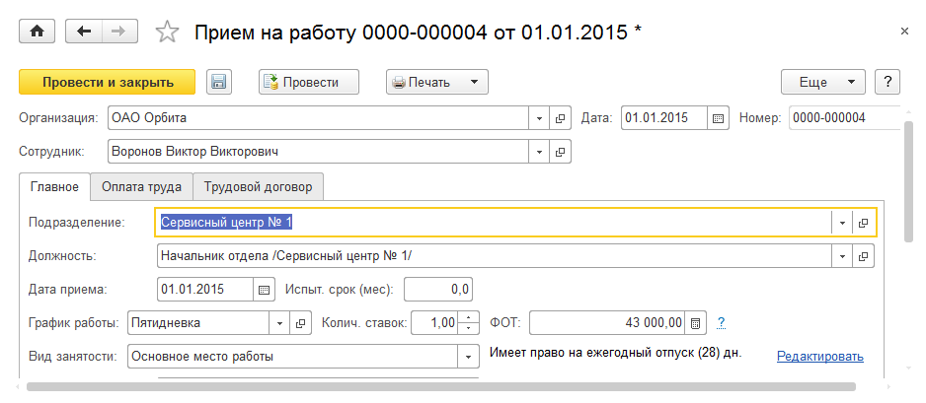Open Сотрудник record with open-form icon

[560, 152]
